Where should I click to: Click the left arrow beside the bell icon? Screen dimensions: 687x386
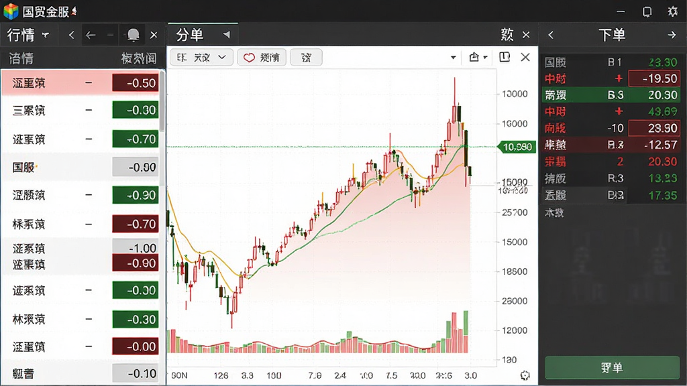pos(91,35)
